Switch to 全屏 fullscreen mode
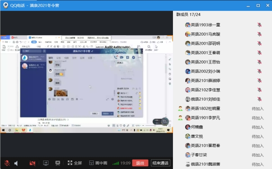The image size is (272, 169). pyautogui.click(x=75, y=163)
